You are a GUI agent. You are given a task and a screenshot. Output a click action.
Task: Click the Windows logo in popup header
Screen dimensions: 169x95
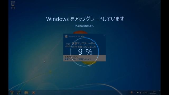point(66,36)
